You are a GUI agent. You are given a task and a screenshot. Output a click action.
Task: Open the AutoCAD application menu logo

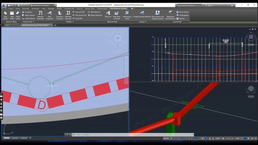4,7
